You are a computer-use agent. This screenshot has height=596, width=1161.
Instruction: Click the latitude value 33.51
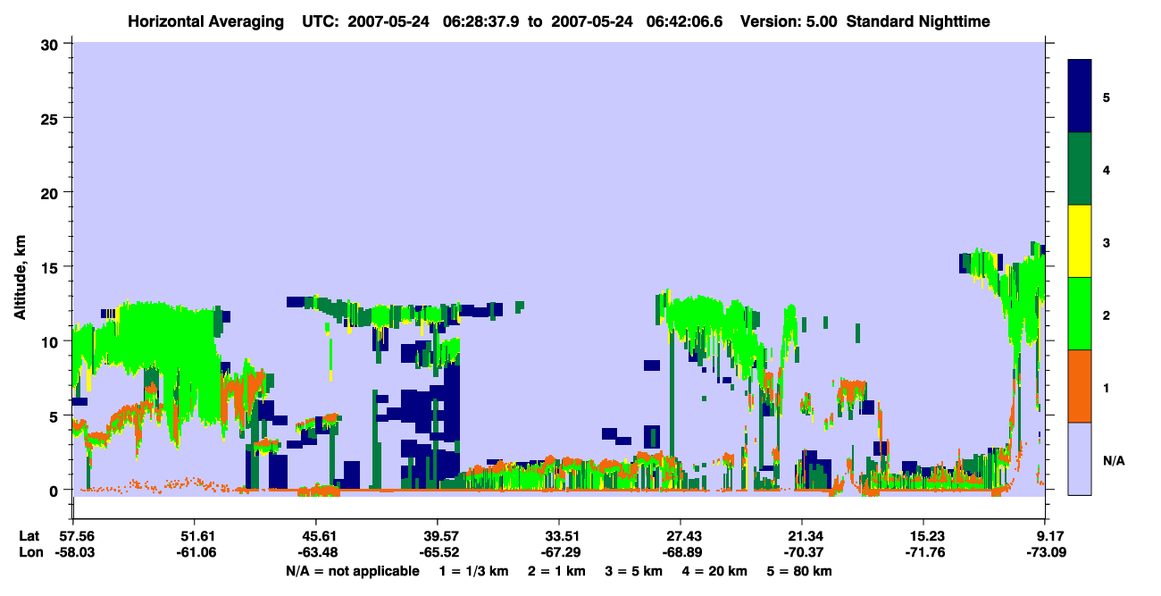tap(559, 536)
